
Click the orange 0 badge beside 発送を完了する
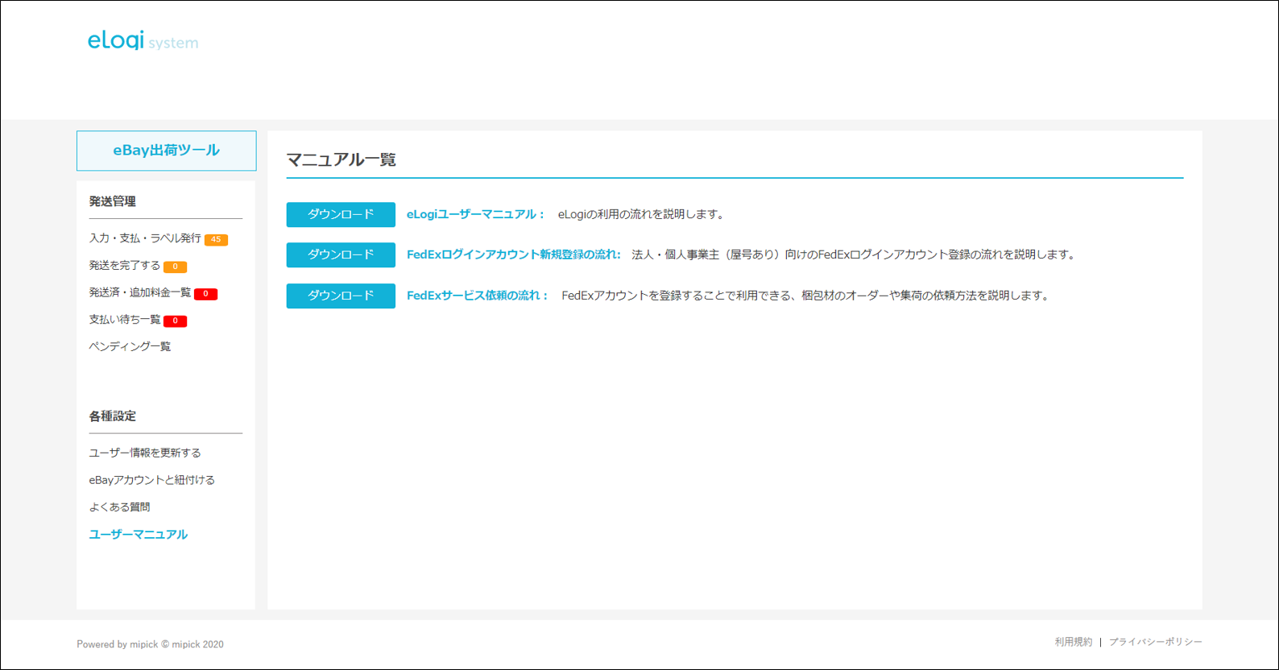click(x=175, y=267)
